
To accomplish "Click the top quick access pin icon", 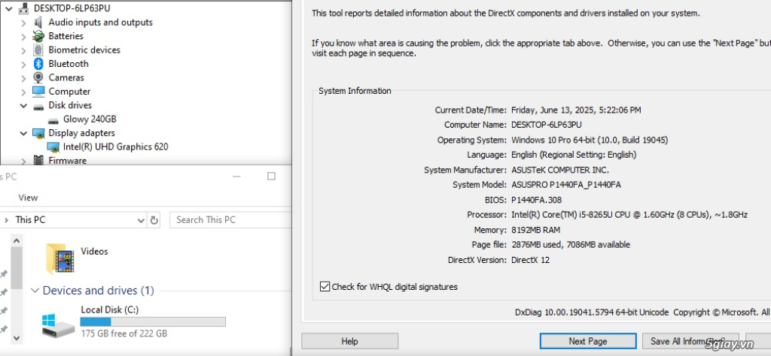I will tap(4, 273).
